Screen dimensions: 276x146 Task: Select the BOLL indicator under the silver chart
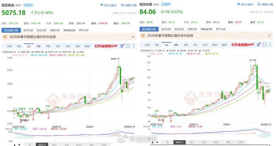[x=216, y=142]
